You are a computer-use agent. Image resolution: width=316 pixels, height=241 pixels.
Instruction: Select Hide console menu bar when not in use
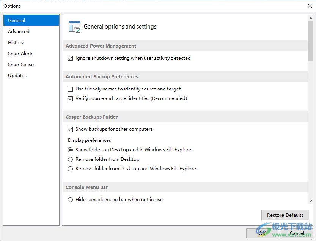click(x=70, y=200)
